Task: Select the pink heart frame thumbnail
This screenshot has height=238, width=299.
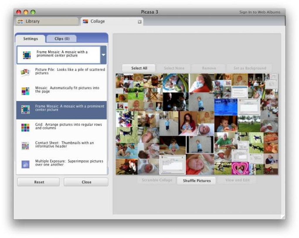Action: coord(240,168)
